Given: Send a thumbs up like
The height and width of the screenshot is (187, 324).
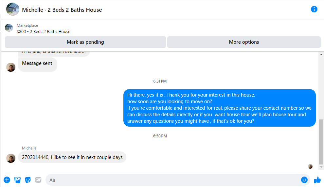Looking at the screenshot, I should click(317, 180).
